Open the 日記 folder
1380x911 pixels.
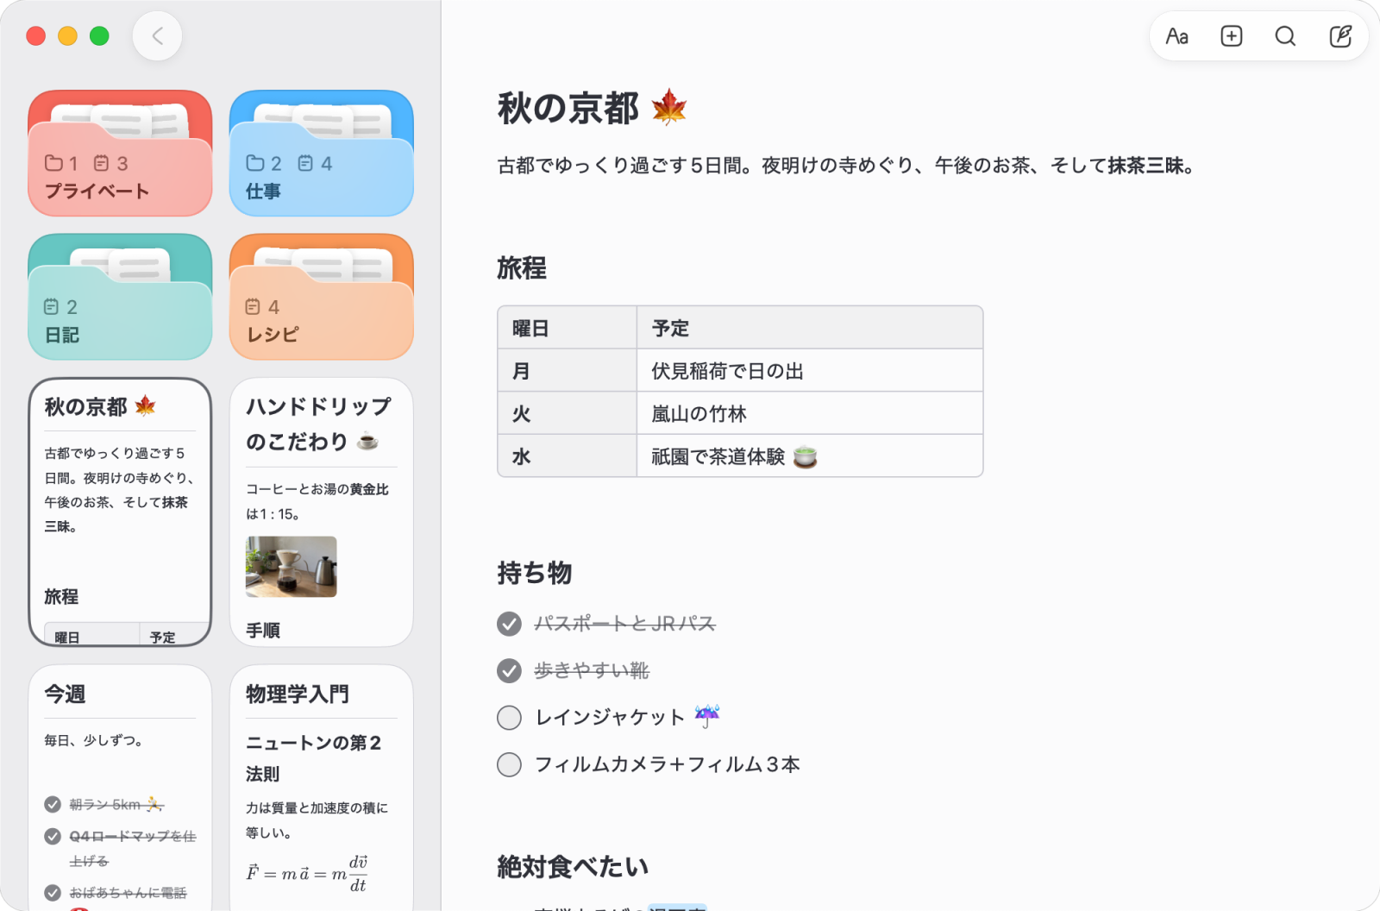point(120,297)
